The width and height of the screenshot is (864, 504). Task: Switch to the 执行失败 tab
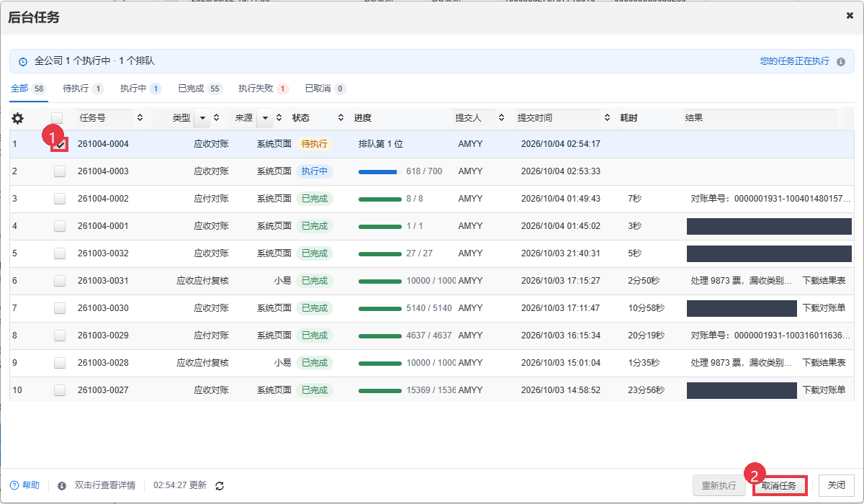tap(264, 89)
